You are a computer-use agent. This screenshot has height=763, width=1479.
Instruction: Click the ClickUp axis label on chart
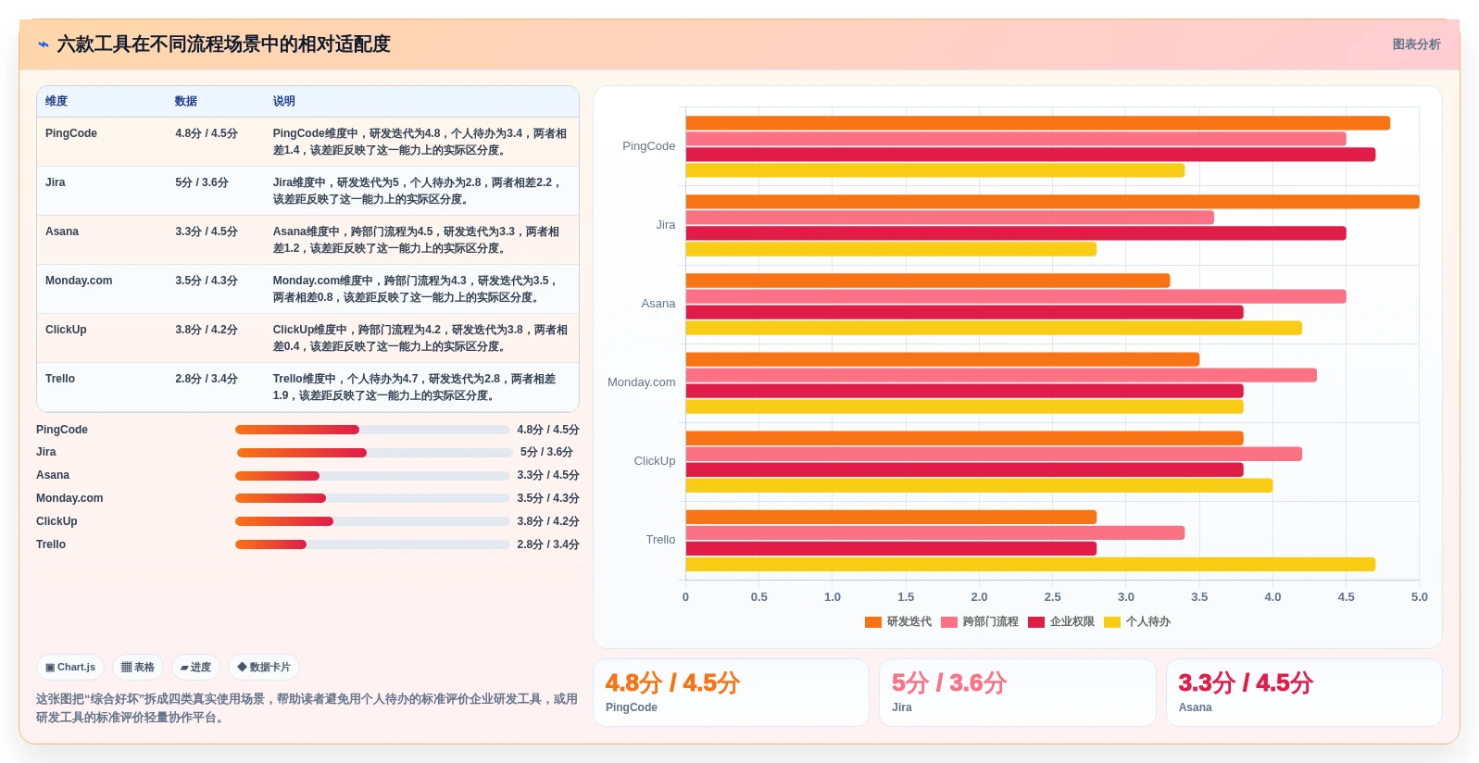point(654,461)
